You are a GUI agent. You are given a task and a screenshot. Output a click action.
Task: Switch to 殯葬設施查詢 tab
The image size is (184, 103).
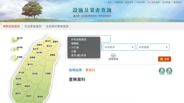[11, 26]
